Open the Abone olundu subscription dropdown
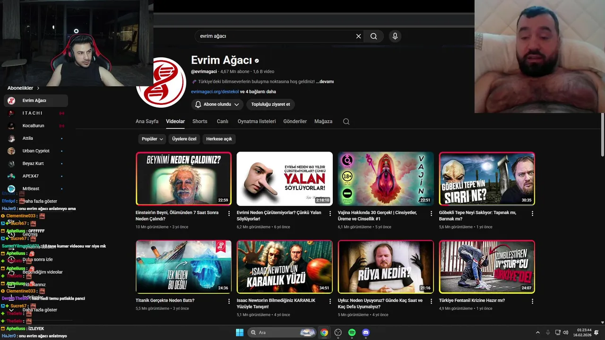The height and width of the screenshot is (340, 605). coord(217,104)
